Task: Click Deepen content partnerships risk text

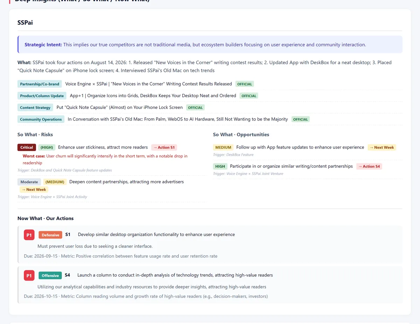Action: tap(127, 182)
